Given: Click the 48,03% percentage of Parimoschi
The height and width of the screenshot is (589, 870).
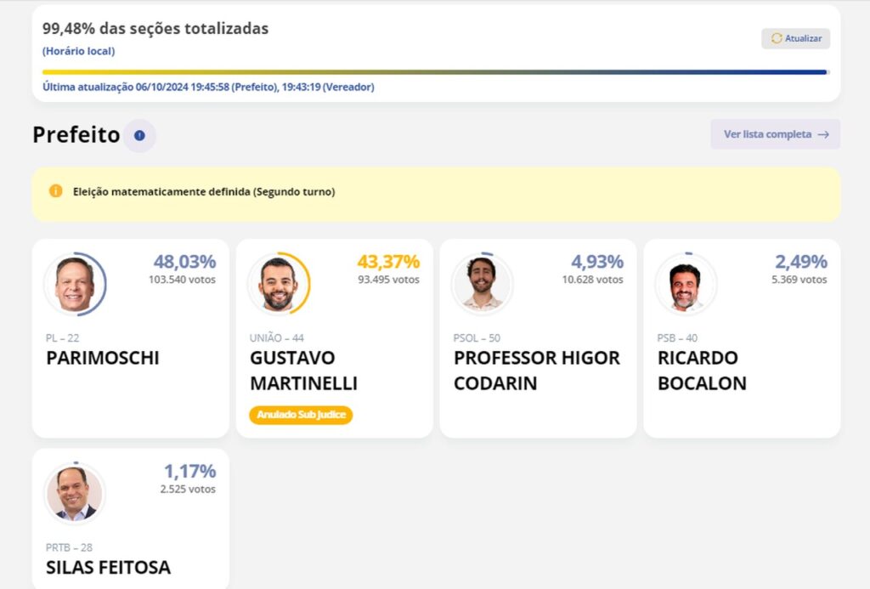Looking at the screenshot, I should [184, 262].
